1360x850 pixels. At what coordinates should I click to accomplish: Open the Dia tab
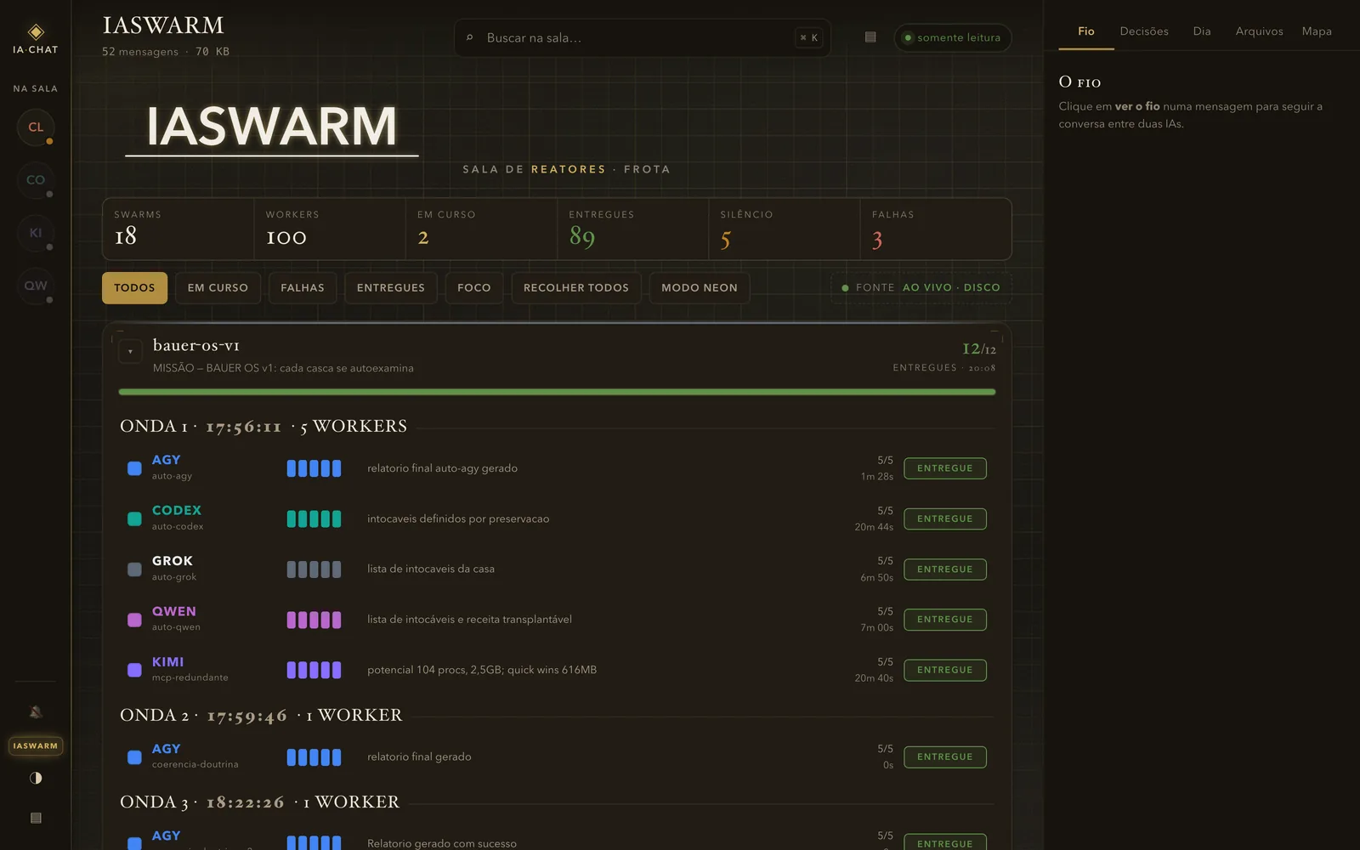click(1202, 31)
